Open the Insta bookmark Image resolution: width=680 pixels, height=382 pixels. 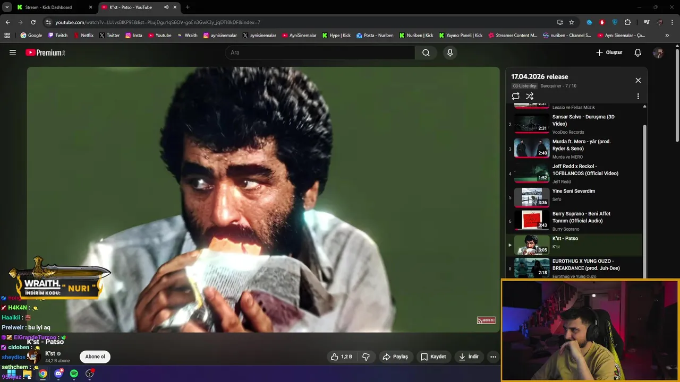click(x=134, y=36)
